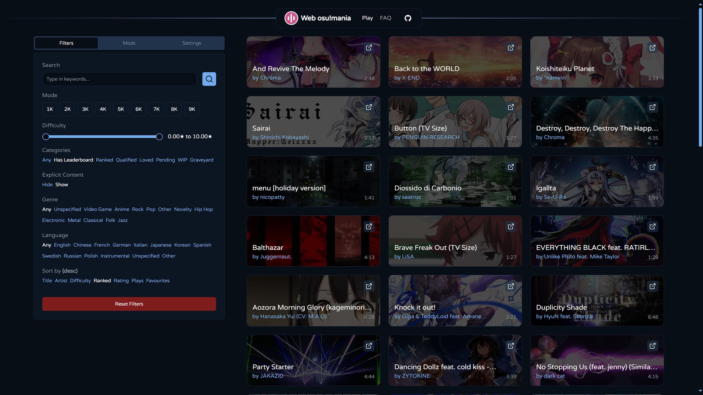Click the search magnifier button
Image resolution: width=703 pixels, height=395 pixels.
209,79
